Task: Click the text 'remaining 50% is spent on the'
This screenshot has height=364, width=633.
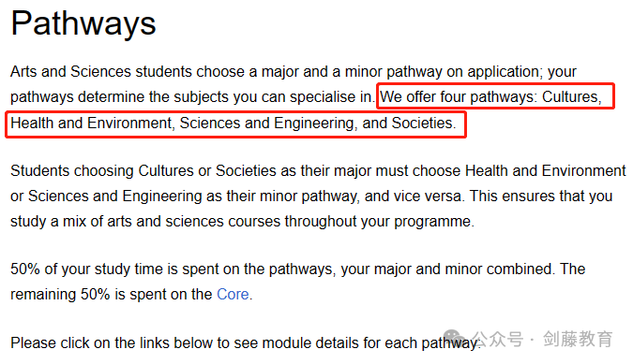Action: (111, 295)
